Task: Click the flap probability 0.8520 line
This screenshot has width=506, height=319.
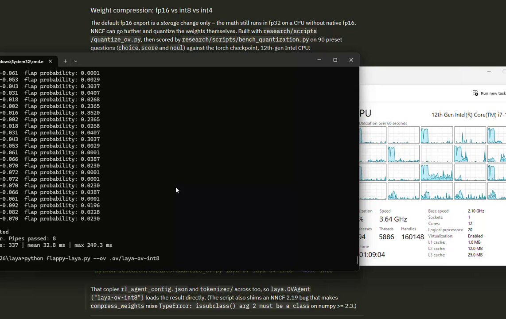Action: 50,113
